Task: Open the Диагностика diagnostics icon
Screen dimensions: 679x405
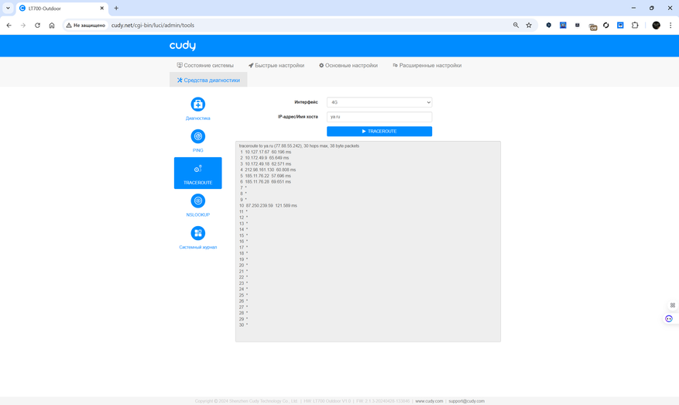Action: (198, 105)
